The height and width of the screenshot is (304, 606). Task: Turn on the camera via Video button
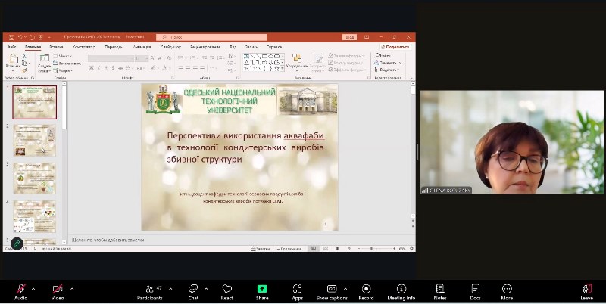[58, 289]
